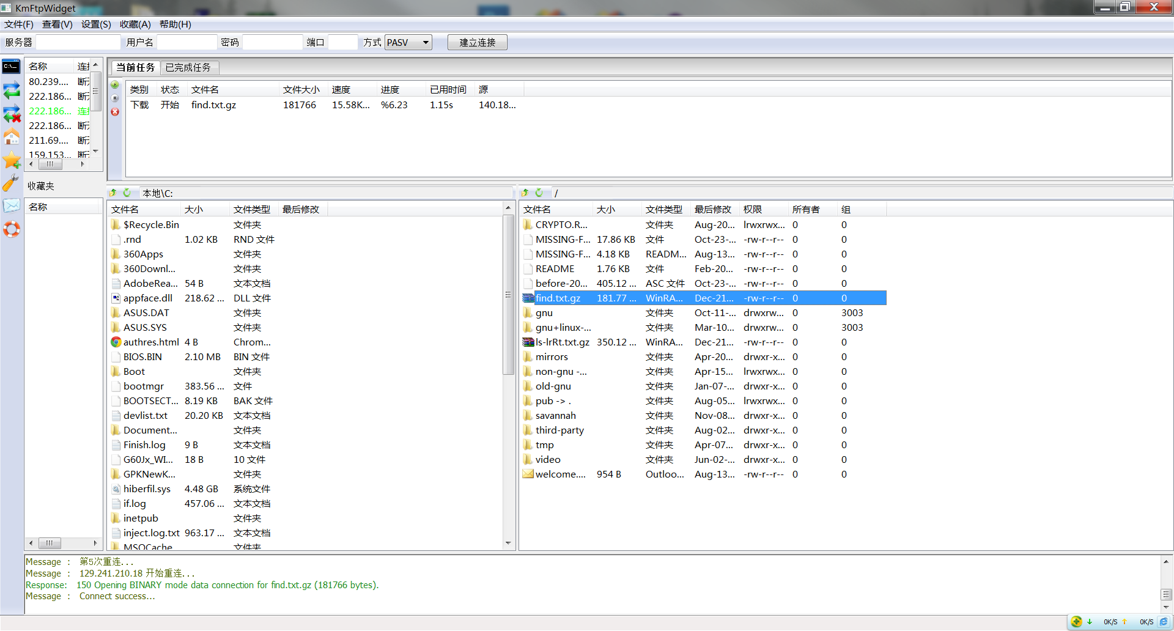
Task: Click the disconnect arrows icon with red X
Action: (x=12, y=114)
